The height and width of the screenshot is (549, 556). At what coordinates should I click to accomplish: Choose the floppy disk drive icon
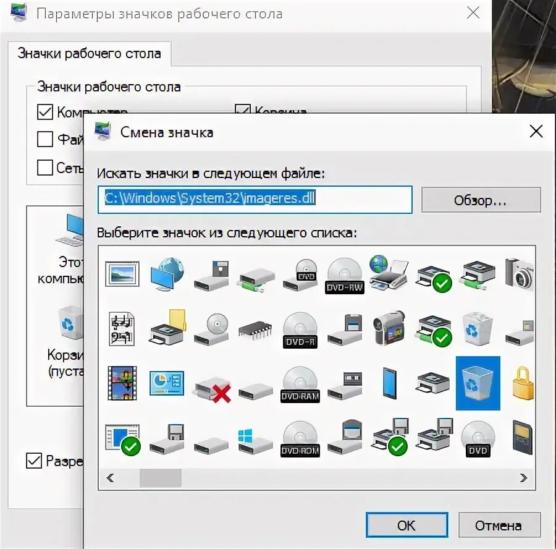pyautogui.click(x=211, y=276)
